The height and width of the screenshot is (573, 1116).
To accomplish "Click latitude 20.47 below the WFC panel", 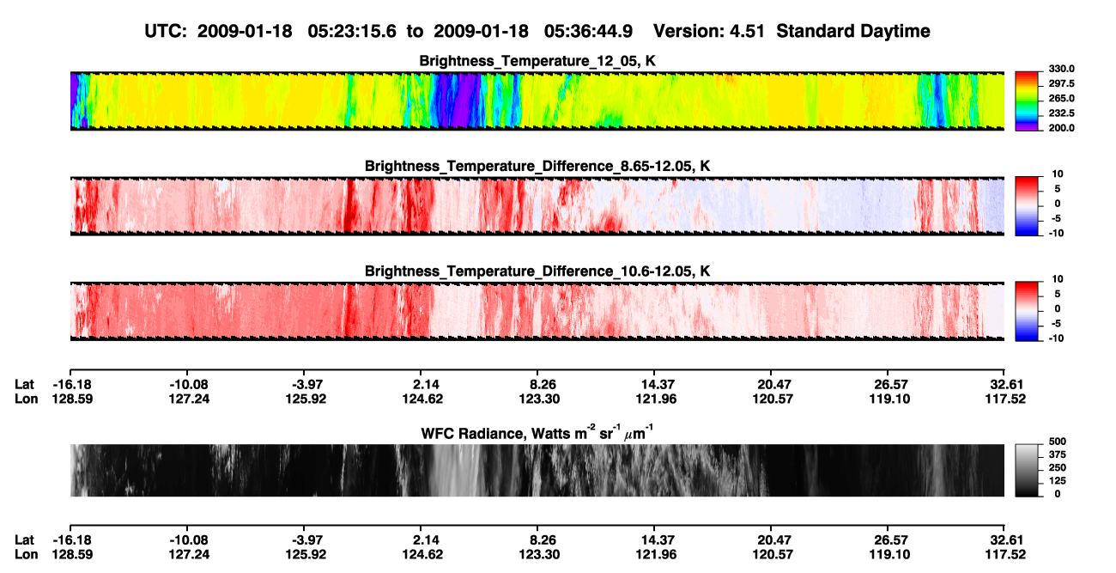I will point(771,539).
